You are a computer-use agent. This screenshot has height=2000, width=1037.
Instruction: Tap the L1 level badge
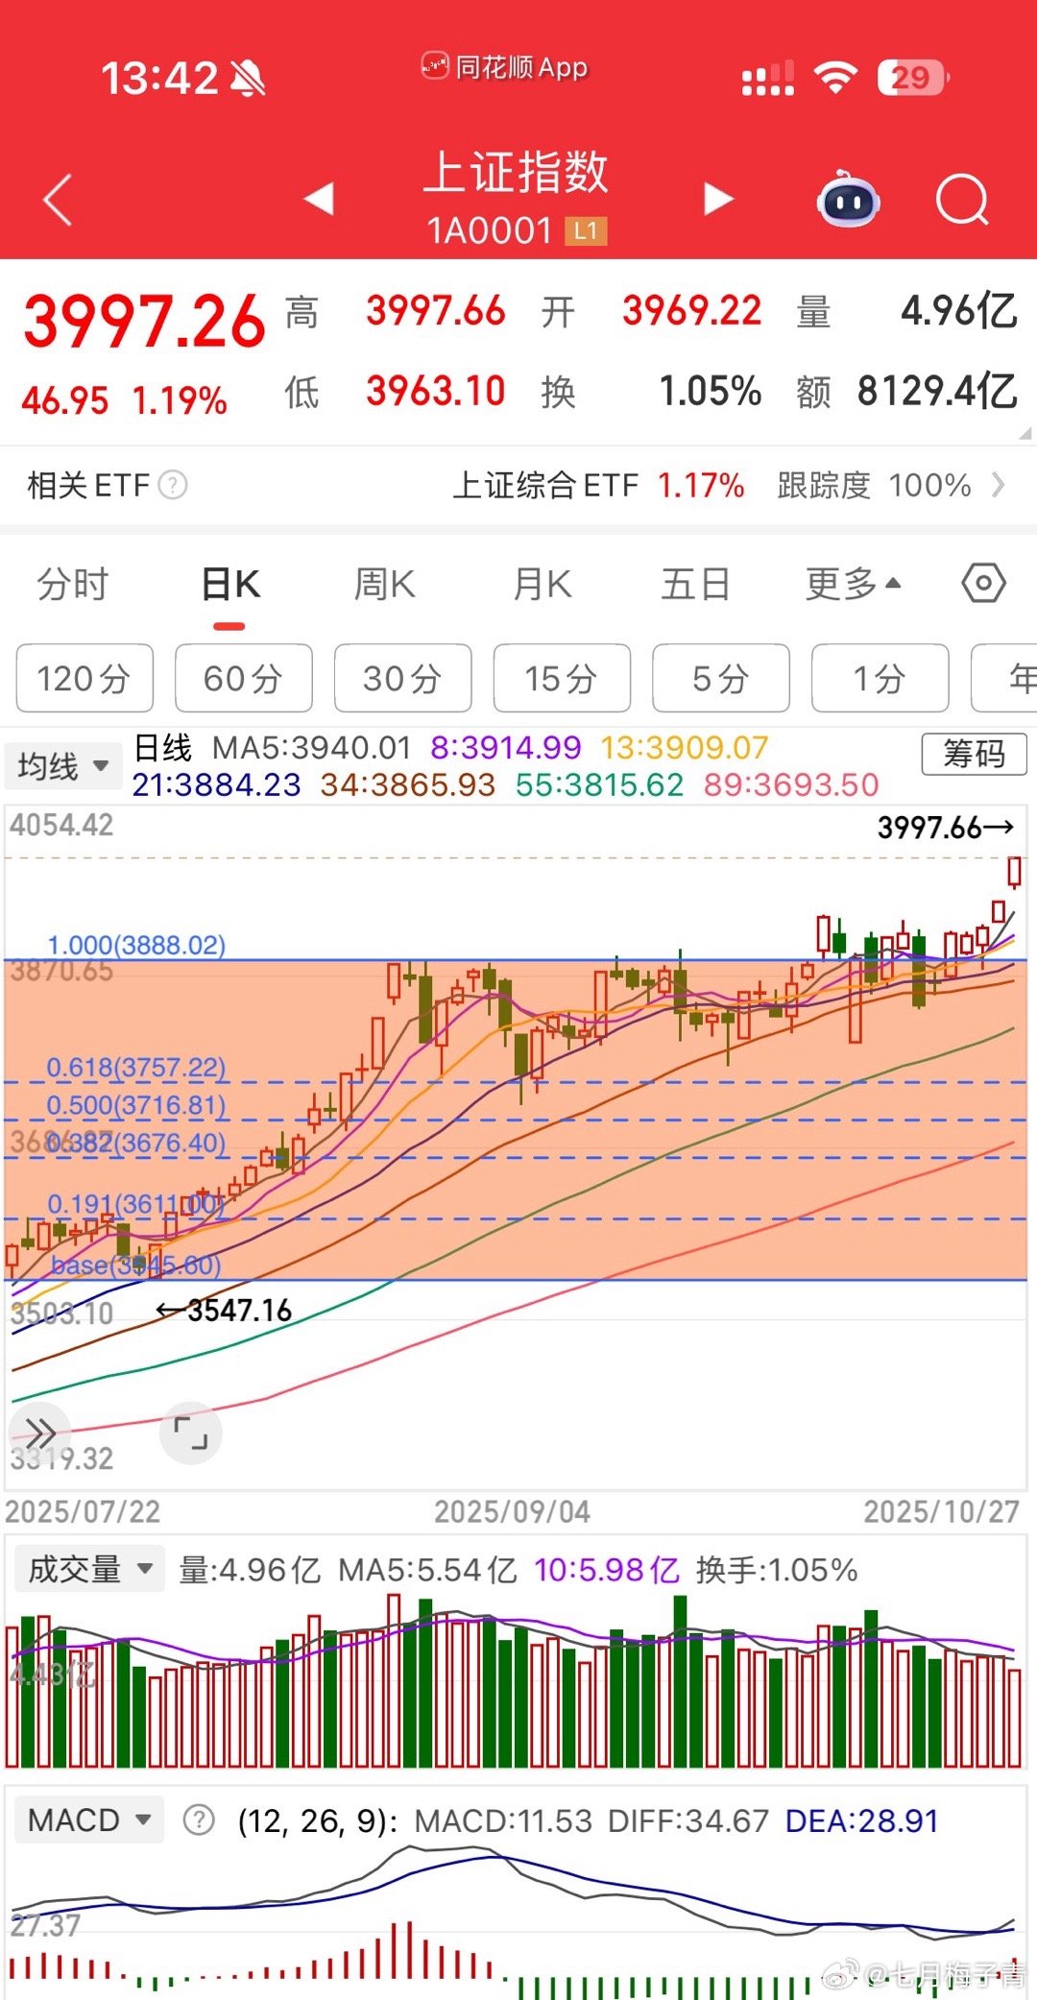586,231
